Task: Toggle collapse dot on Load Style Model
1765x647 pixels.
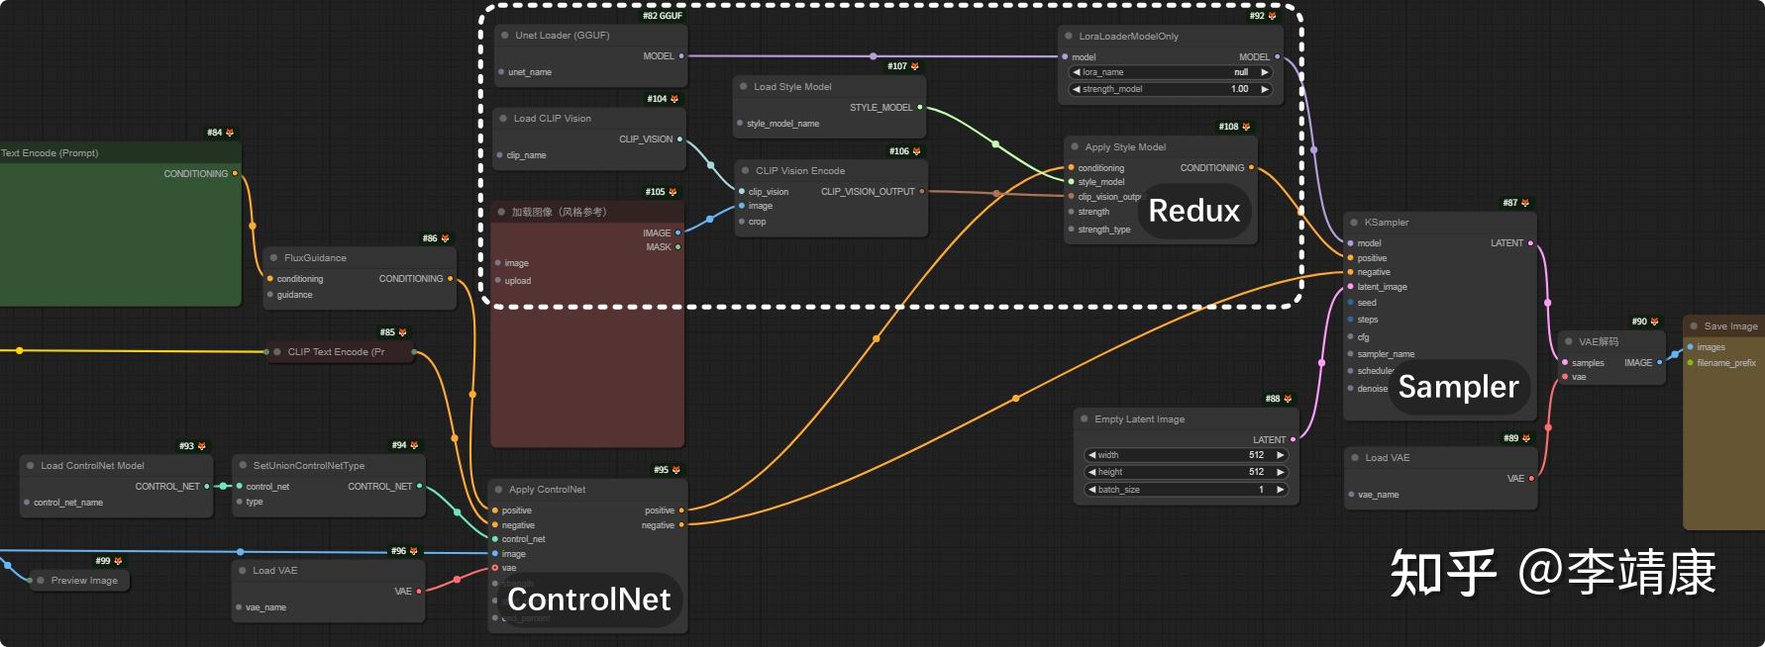Action: click(x=743, y=87)
